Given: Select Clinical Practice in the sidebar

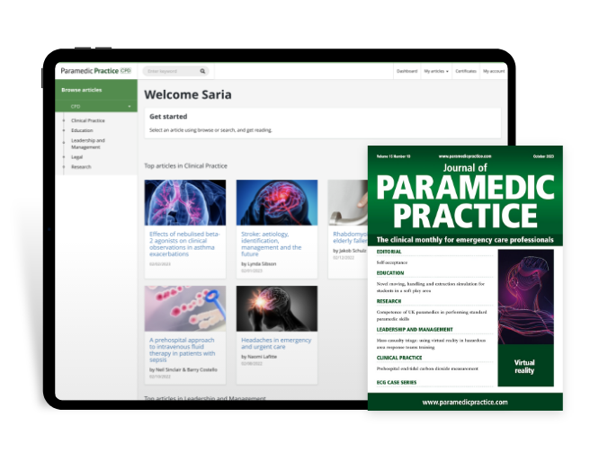Looking at the screenshot, I should [x=88, y=120].
